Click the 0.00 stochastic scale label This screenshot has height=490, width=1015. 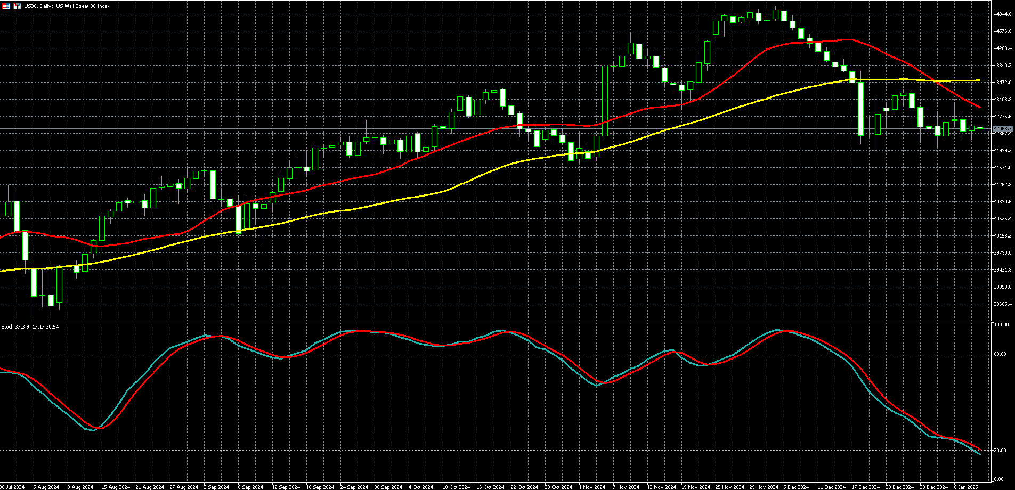pyautogui.click(x=999, y=479)
